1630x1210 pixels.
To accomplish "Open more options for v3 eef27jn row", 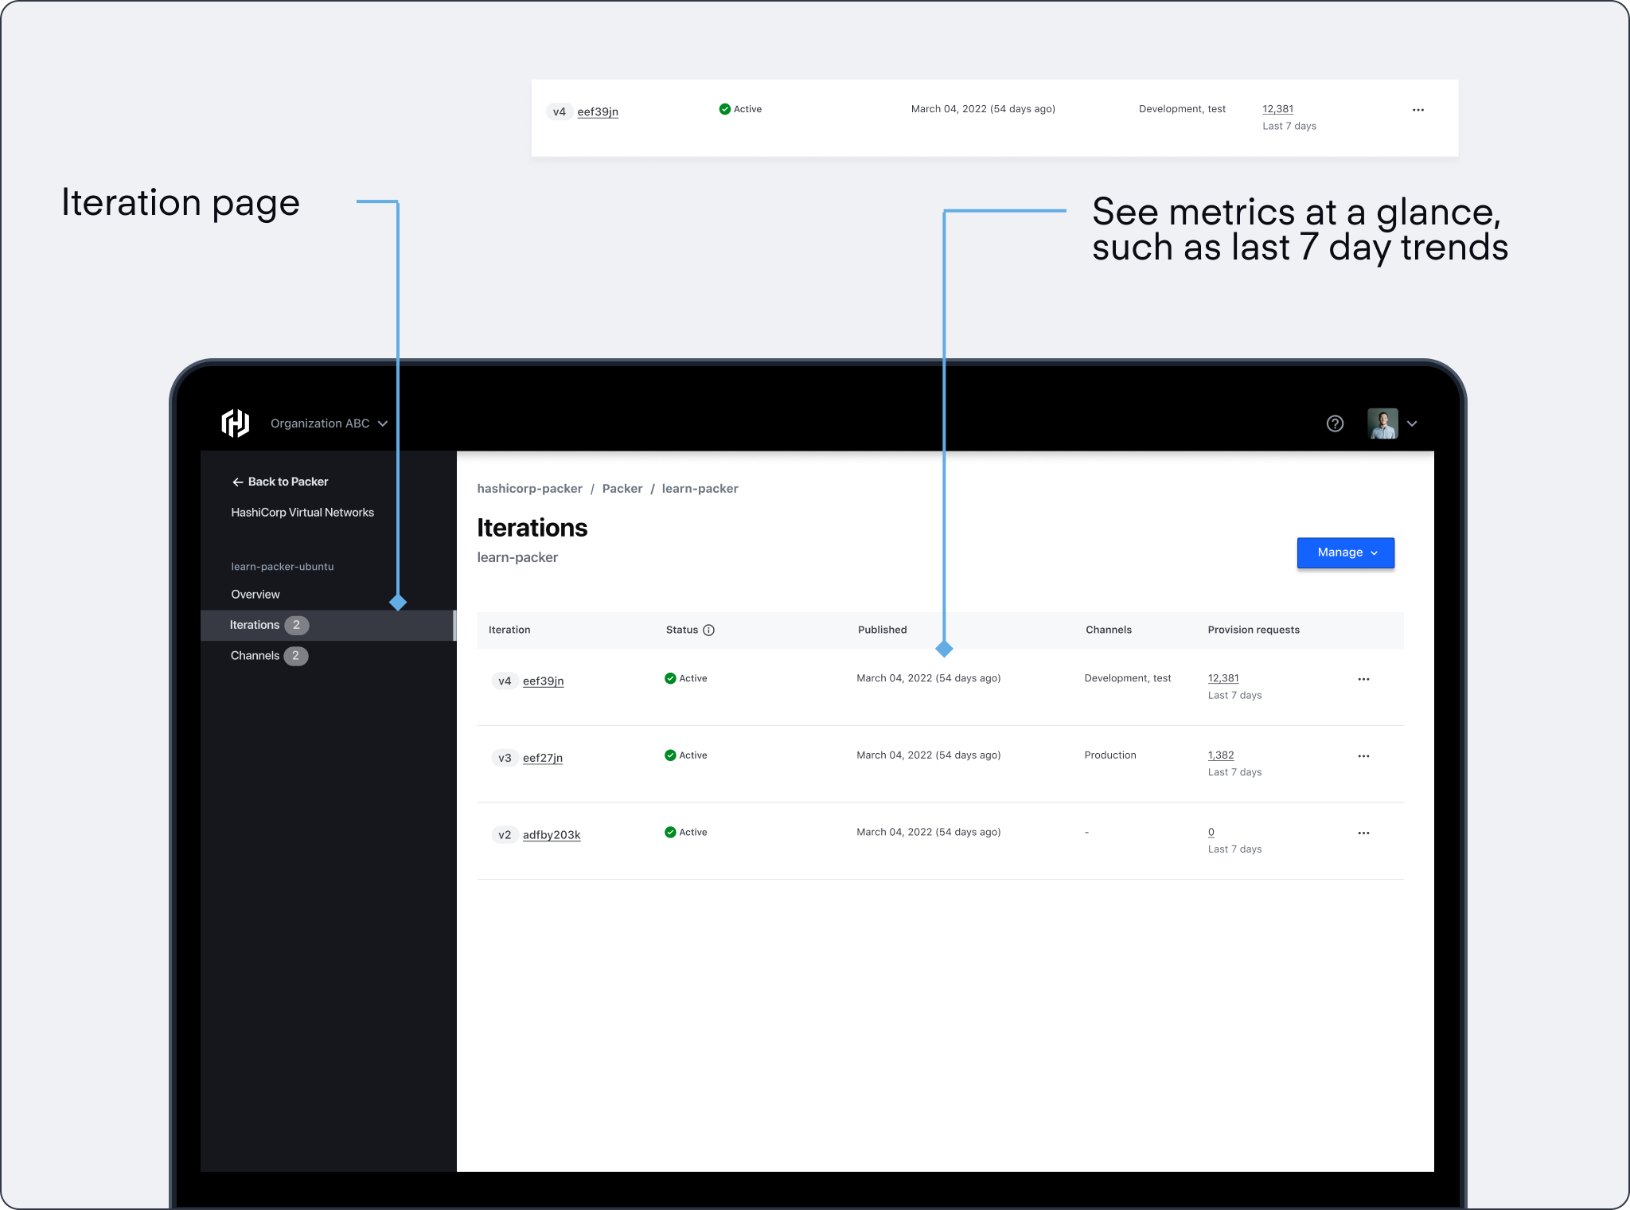I will click(x=1363, y=756).
